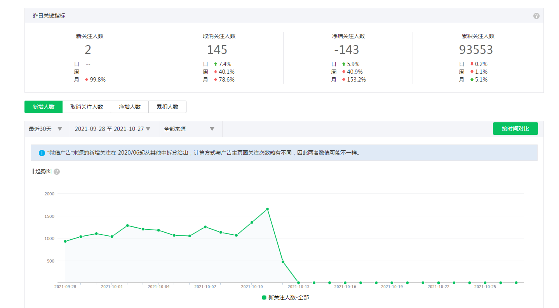Switch to the 新增人数 tab
Viewport: 559px width, 308px height.
[44, 107]
